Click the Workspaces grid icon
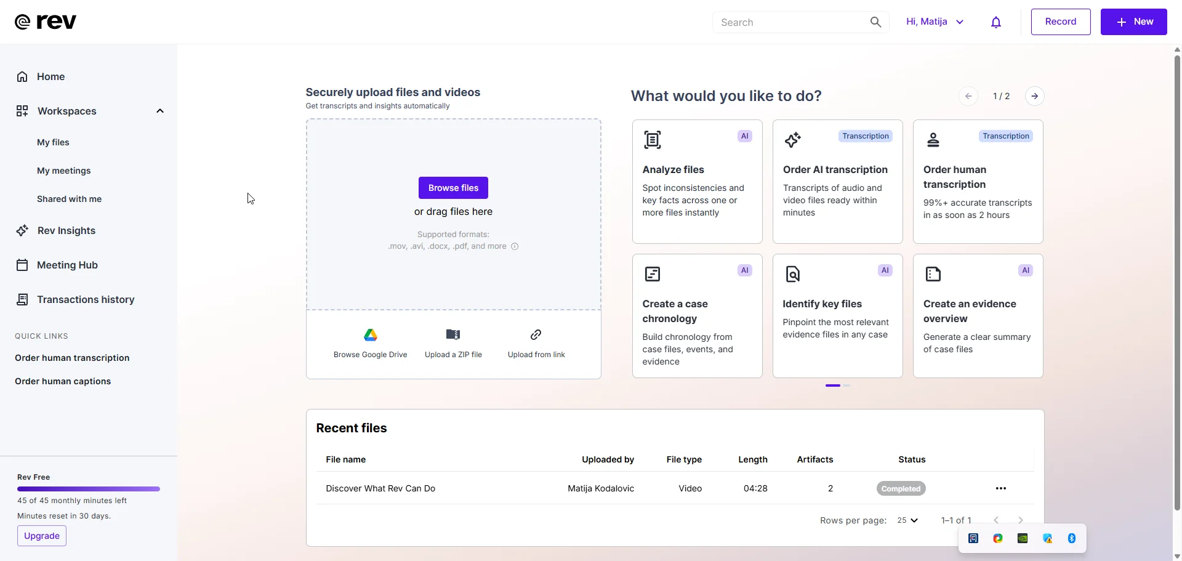 pos(22,111)
